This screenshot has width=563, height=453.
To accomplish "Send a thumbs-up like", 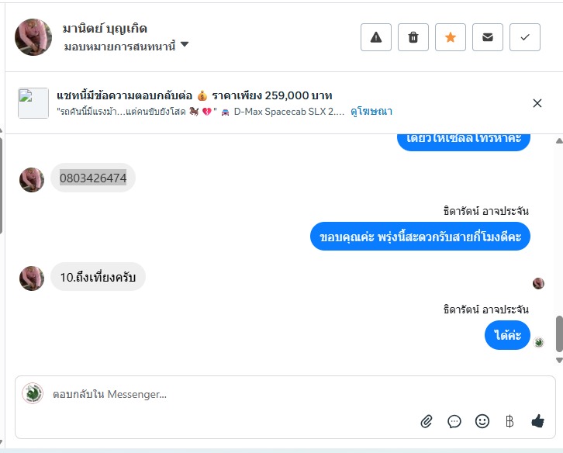I will click(x=537, y=420).
